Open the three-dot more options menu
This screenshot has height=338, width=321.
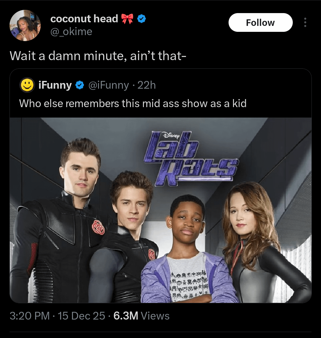[x=305, y=23]
